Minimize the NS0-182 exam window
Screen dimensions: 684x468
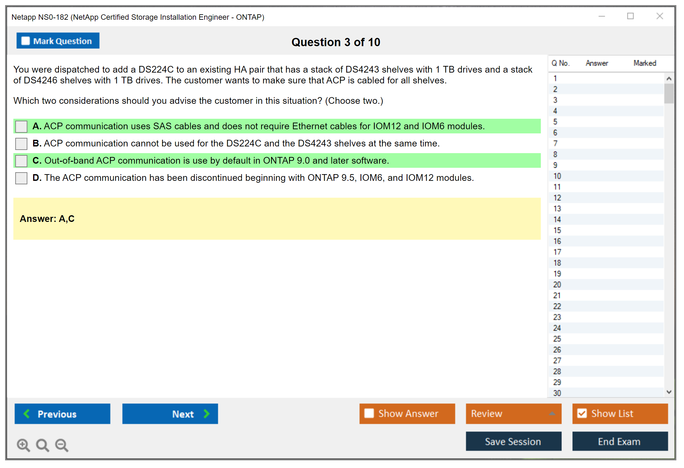tap(602, 16)
